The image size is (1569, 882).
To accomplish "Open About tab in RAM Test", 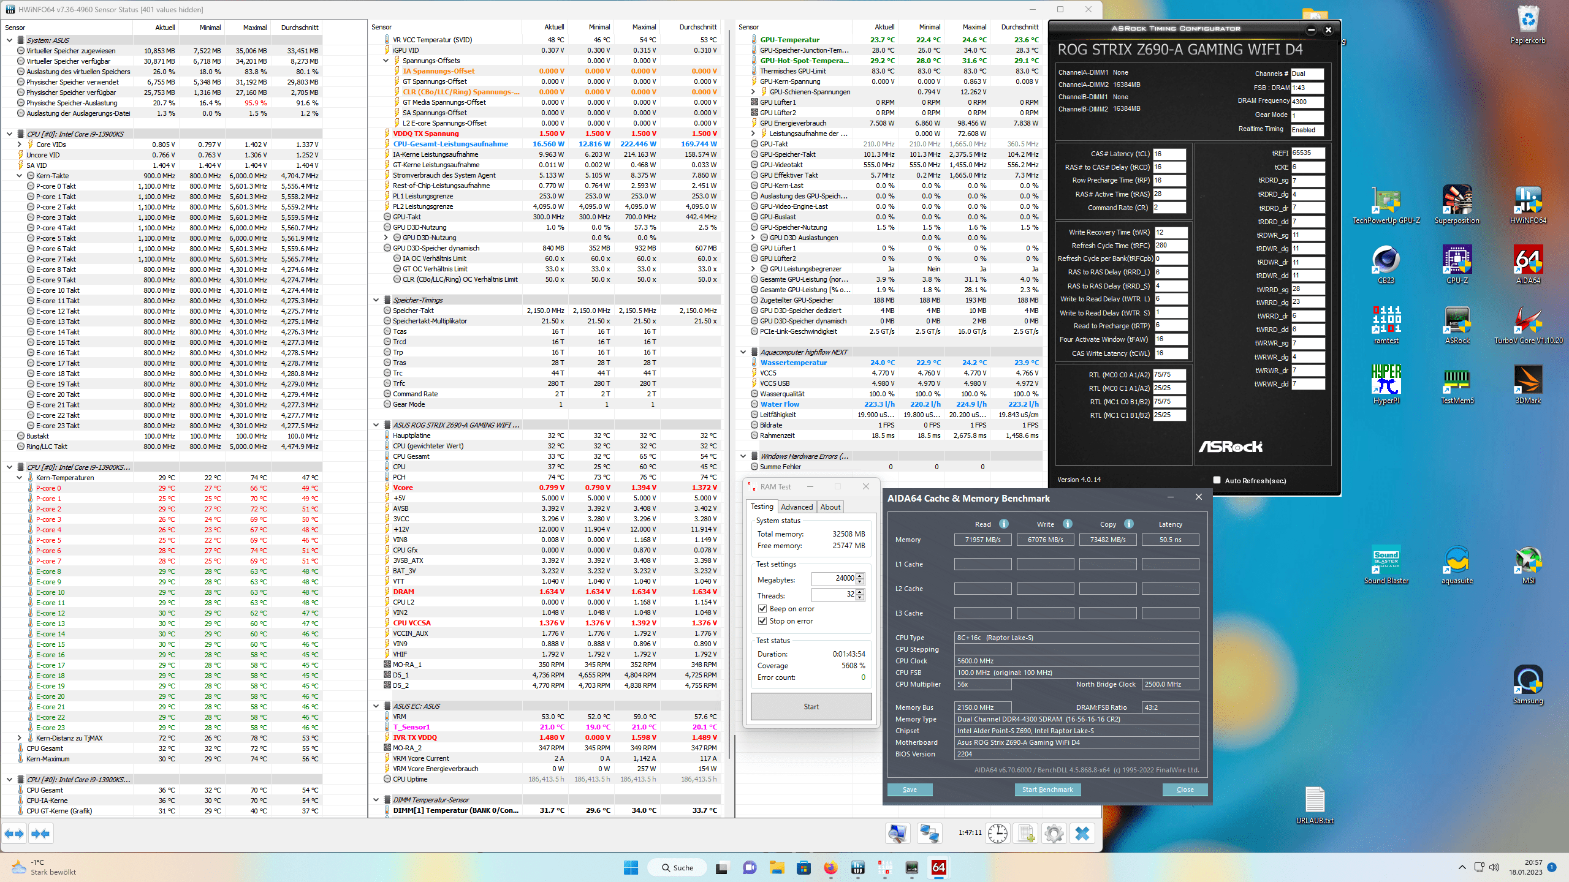I will pyautogui.click(x=830, y=507).
